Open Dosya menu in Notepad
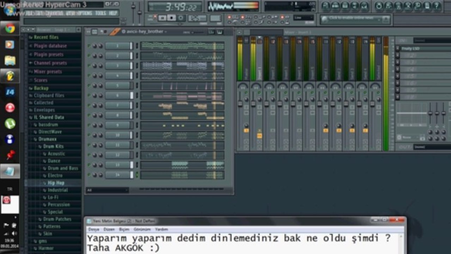 tap(94, 229)
